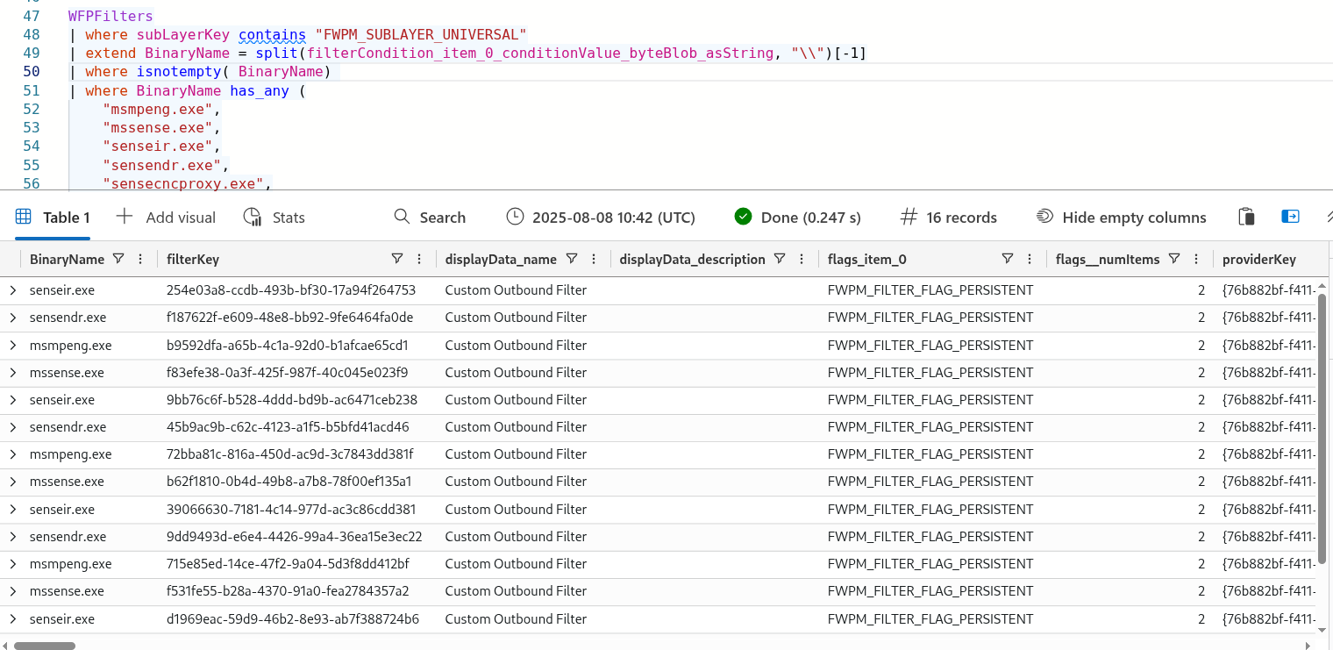The height and width of the screenshot is (650, 1333).
Task: Sort by the BinaryName column header
Action: 67,259
